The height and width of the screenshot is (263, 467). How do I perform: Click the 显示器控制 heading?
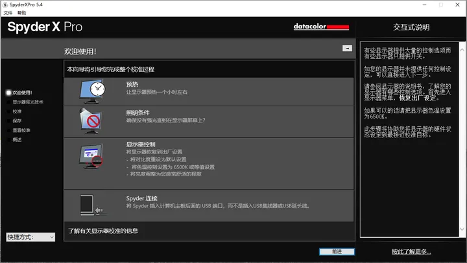click(141, 144)
